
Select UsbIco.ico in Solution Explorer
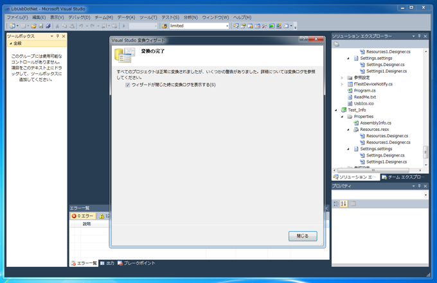pos(364,103)
